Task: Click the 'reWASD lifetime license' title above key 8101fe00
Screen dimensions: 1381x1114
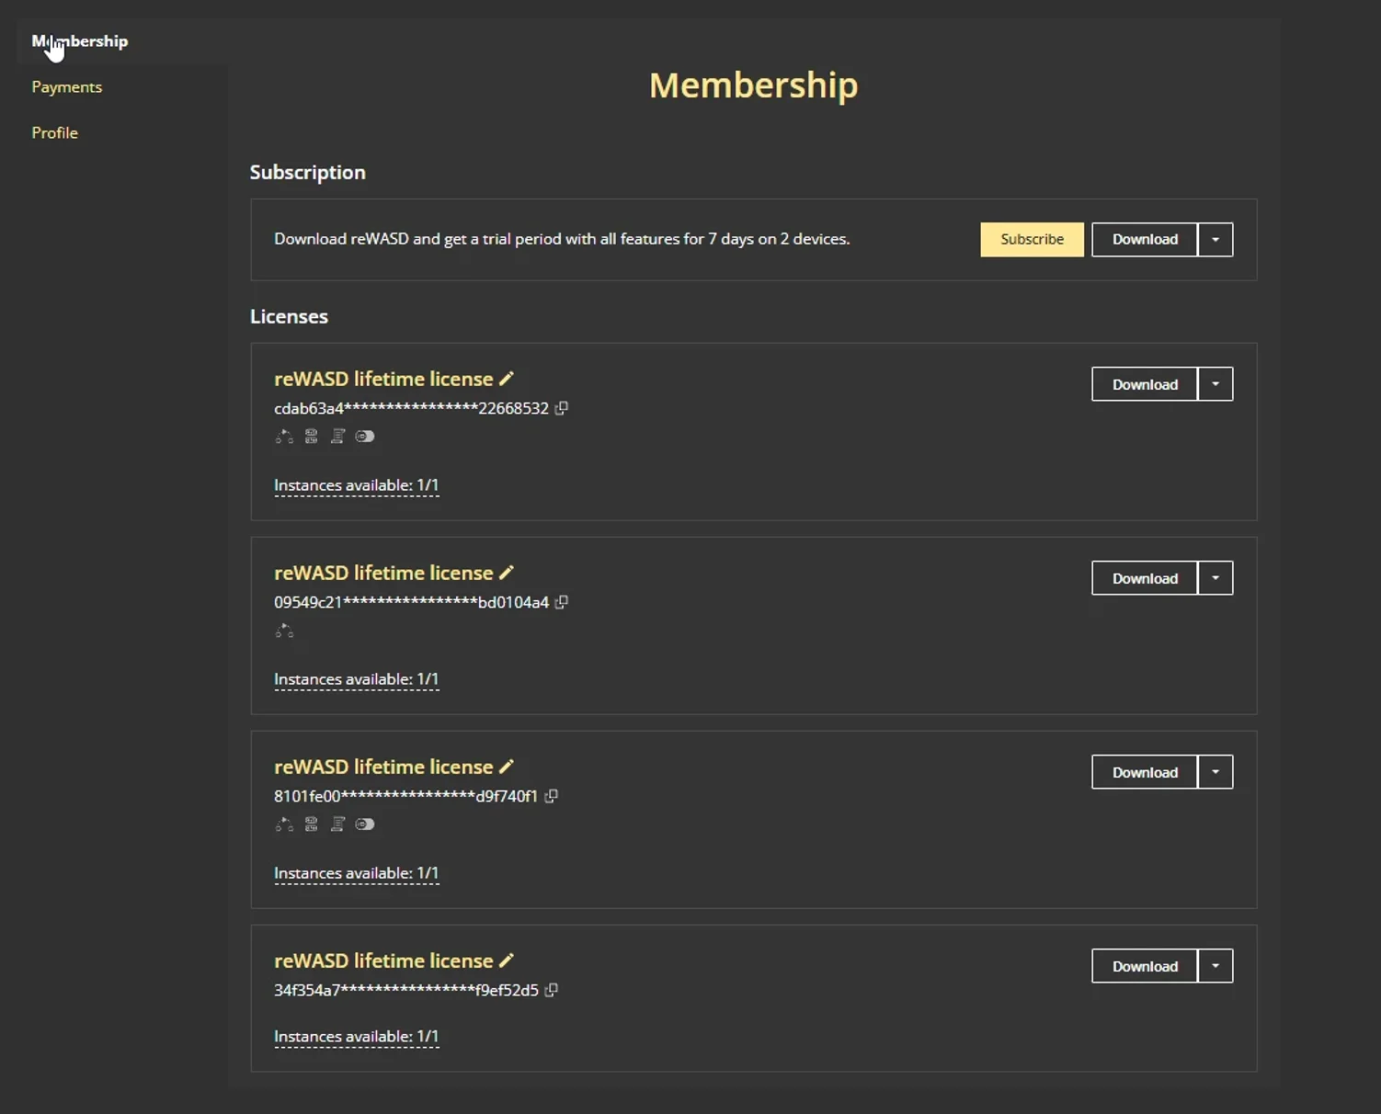Action: pyautogui.click(x=383, y=767)
